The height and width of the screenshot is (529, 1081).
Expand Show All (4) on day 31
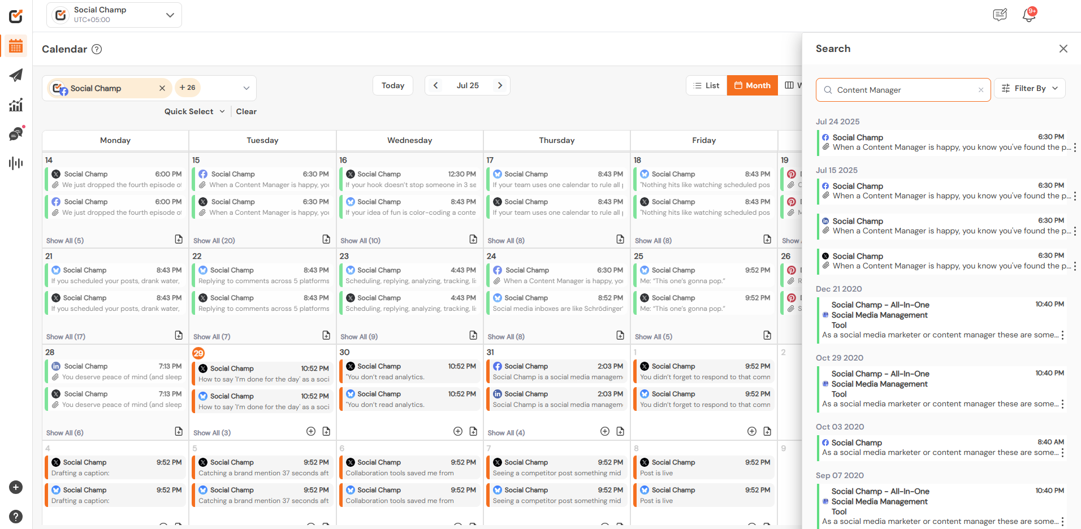pos(506,433)
